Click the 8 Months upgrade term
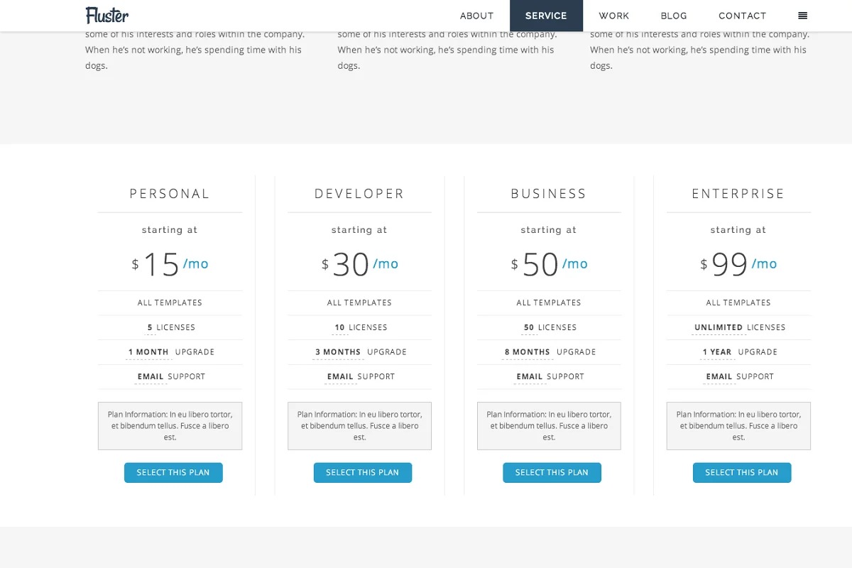Screen dimensions: 852x568 click(527, 352)
